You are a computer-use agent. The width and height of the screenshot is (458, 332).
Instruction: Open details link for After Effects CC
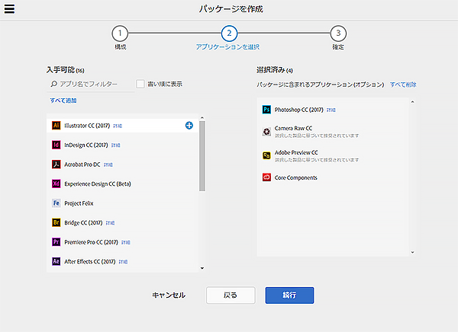(123, 262)
